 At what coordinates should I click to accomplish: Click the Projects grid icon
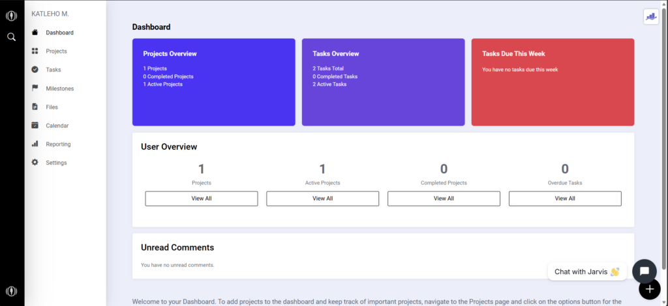[35, 51]
